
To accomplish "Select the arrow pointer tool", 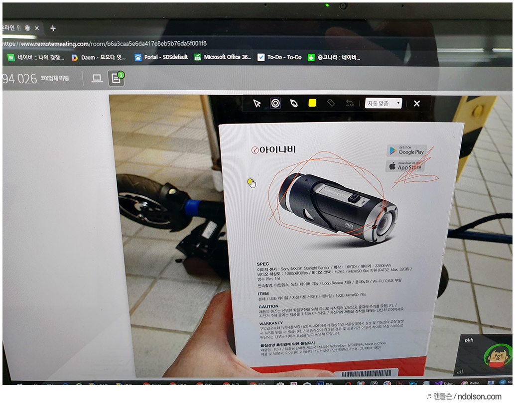I will (257, 104).
